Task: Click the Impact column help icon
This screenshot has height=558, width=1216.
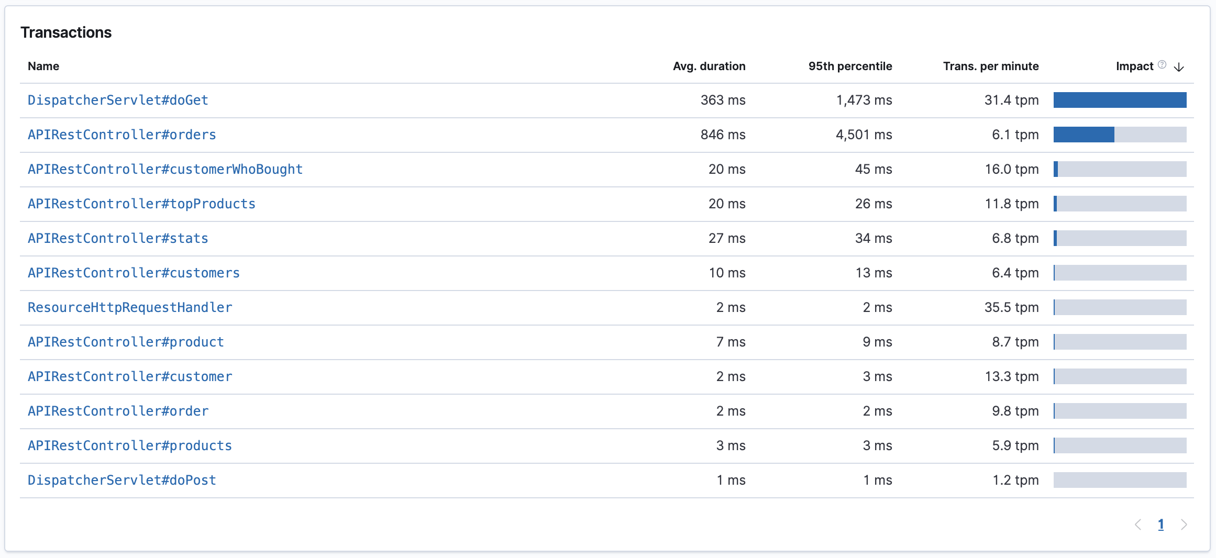Action: [x=1161, y=64]
